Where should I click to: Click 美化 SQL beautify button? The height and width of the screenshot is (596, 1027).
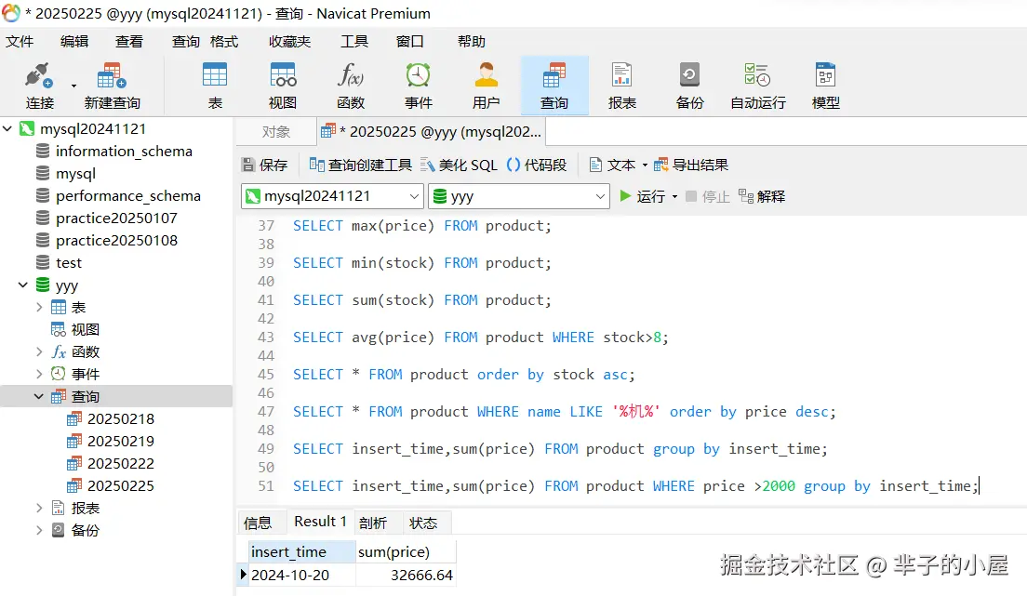tap(460, 166)
